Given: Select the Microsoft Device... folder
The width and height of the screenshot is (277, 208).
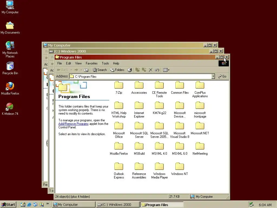Looking at the screenshot, I should pos(180,110).
